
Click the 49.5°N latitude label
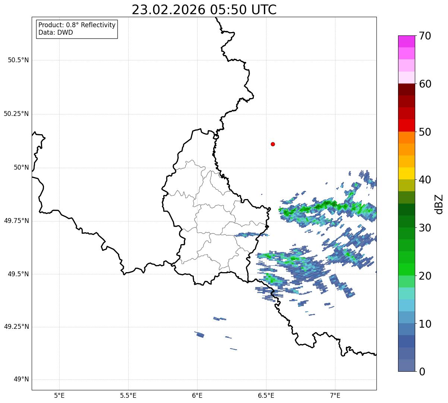coord(18,274)
